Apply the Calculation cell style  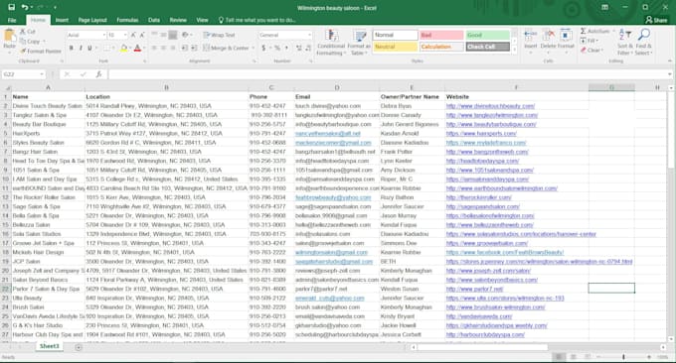point(441,47)
